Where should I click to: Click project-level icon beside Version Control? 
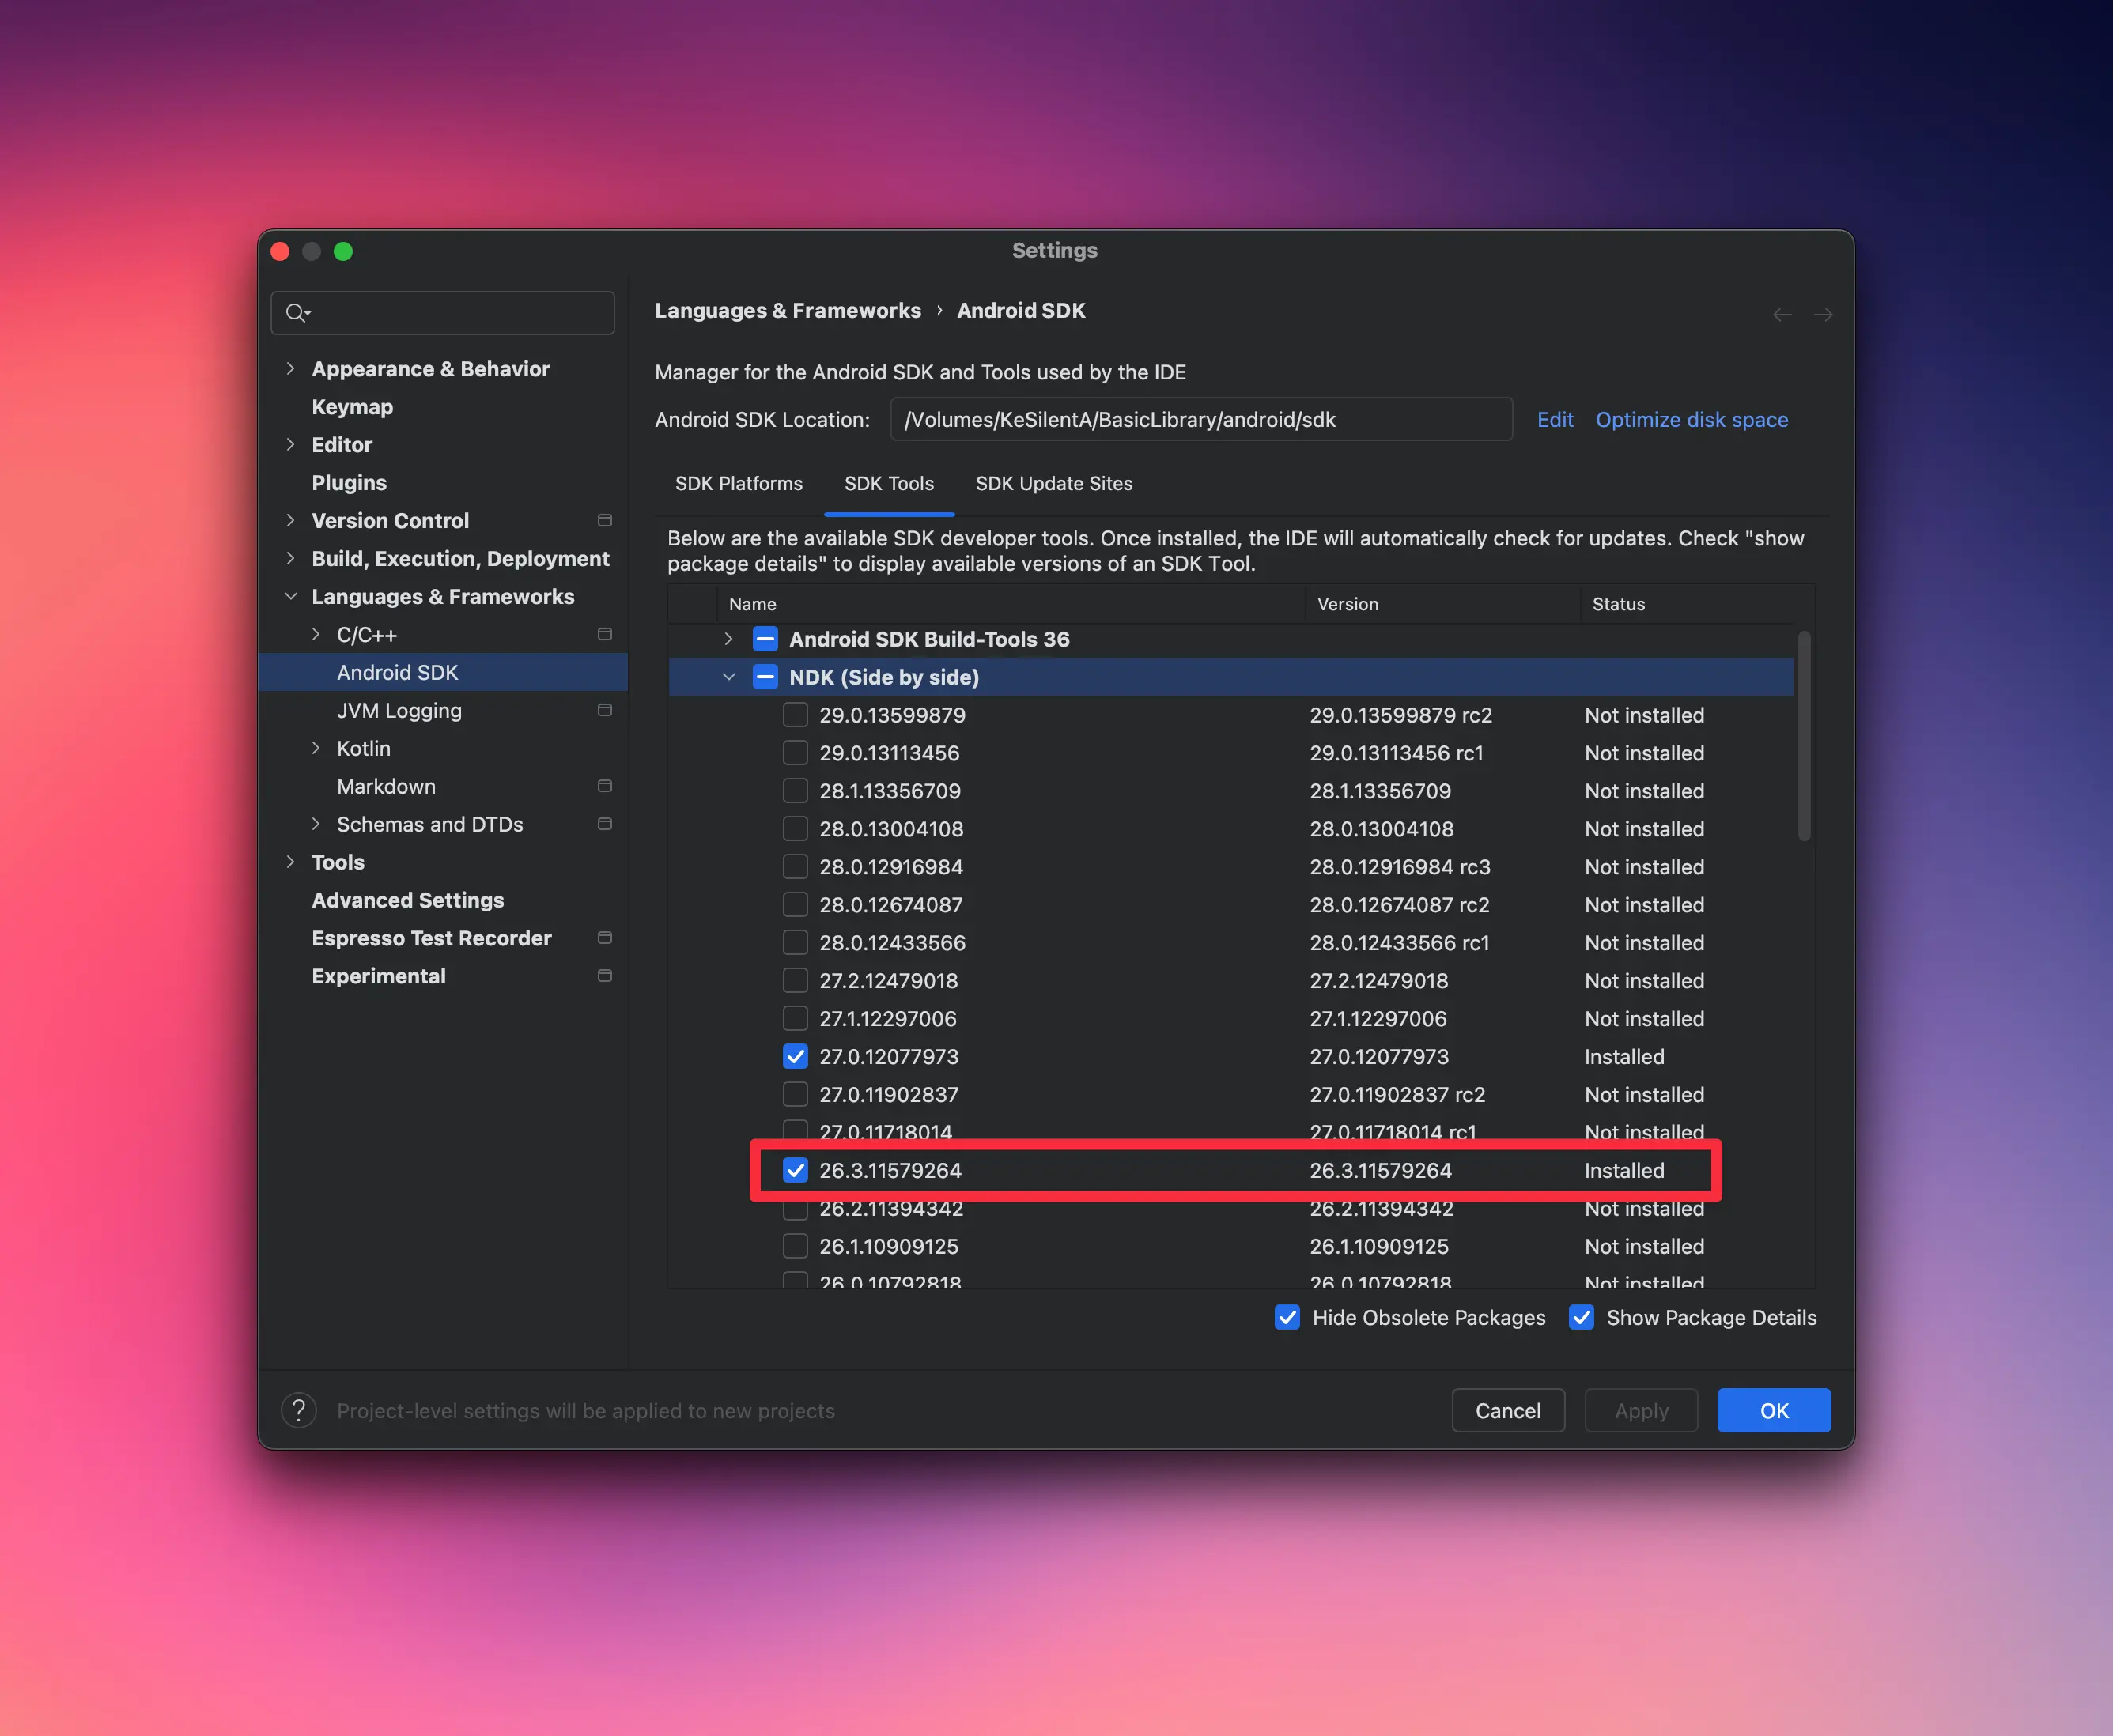[604, 520]
